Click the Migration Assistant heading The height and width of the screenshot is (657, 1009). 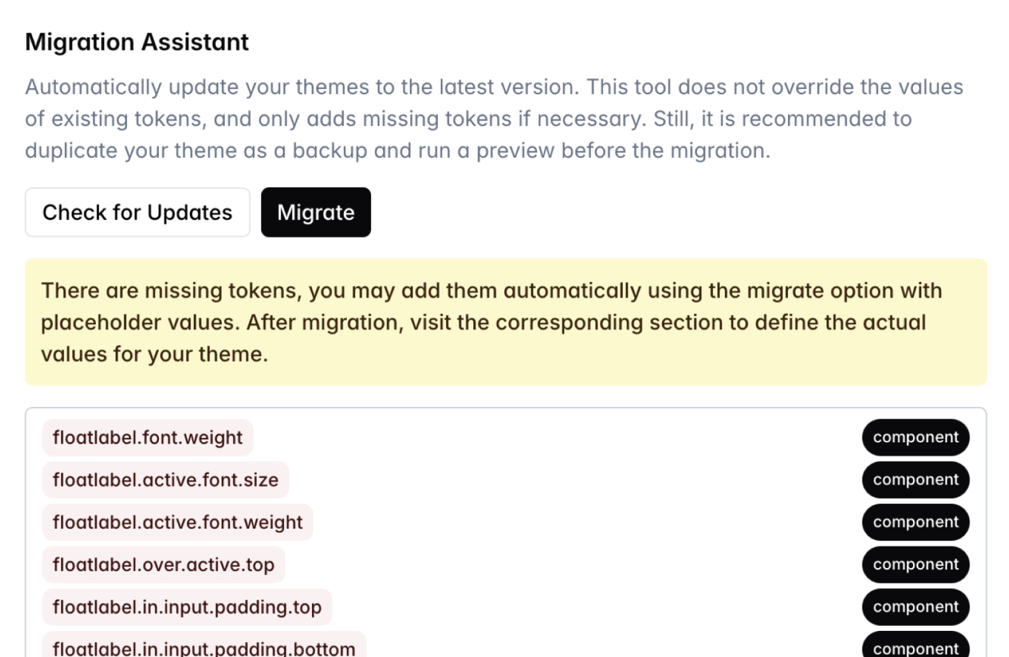[x=137, y=42]
